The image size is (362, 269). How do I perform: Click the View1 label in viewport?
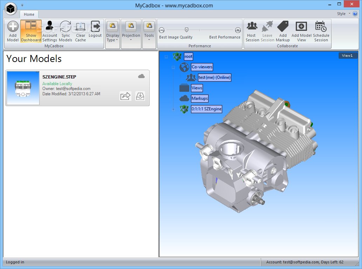point(347,56)
